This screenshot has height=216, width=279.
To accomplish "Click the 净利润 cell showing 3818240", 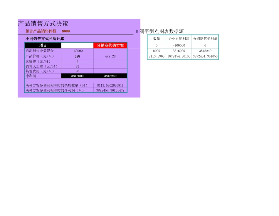I will point(110,76).
